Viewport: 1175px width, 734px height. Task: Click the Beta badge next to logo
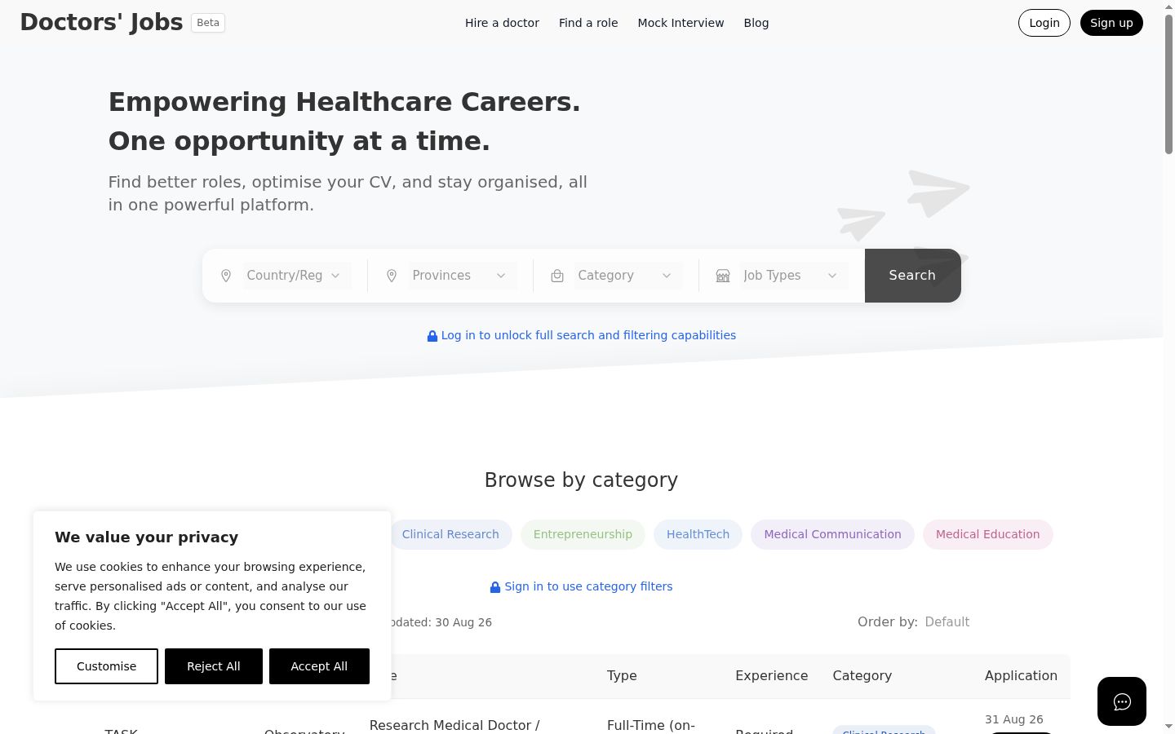(x=208, y=23)
